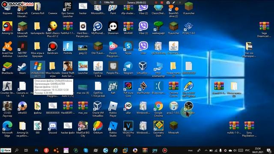Open the PCSX2 1.6.0 shortcut

(x=188, y=28)
